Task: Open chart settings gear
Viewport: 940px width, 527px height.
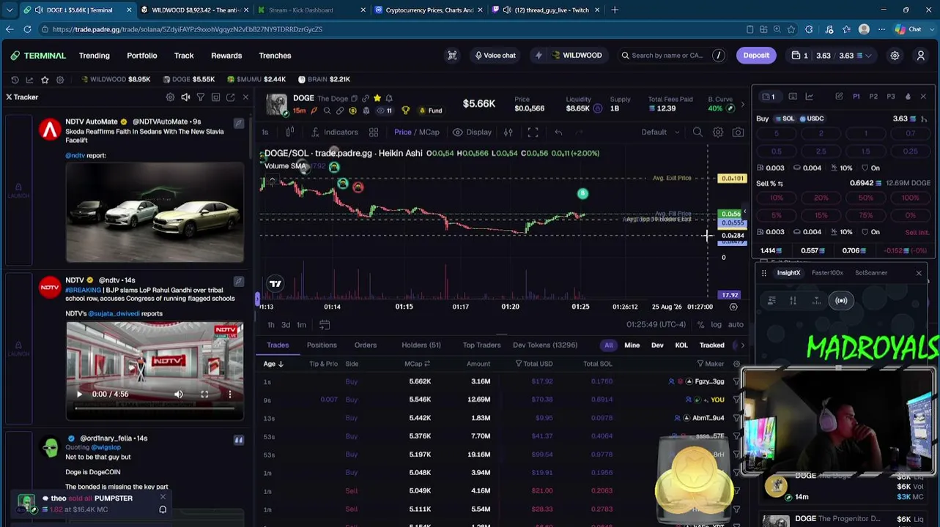Action: 718,132
